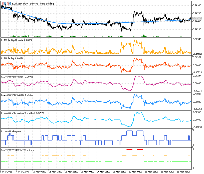This screenshot has height=174, width=204.
Task: Click the current price label 0.86563
Action: [x=197, y=18]
